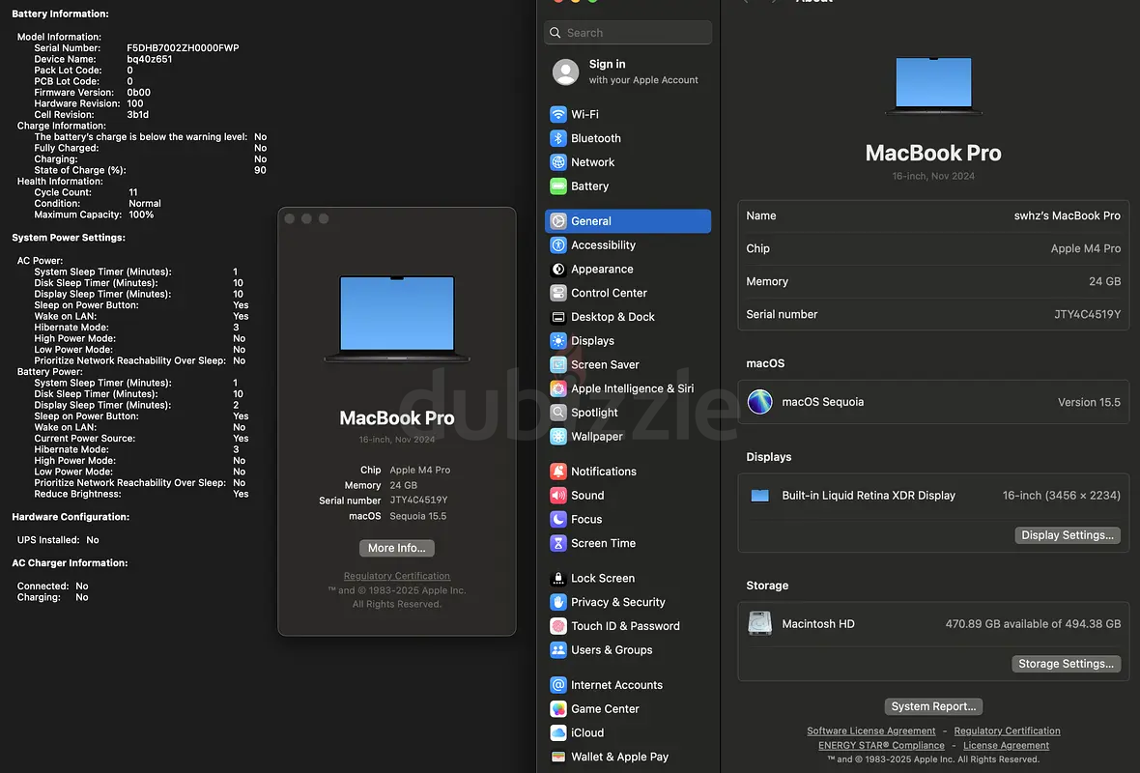Click the macOS Sequoia logo icon
This screenshot has height=773, width=1140.
click(x=759, y=401)
